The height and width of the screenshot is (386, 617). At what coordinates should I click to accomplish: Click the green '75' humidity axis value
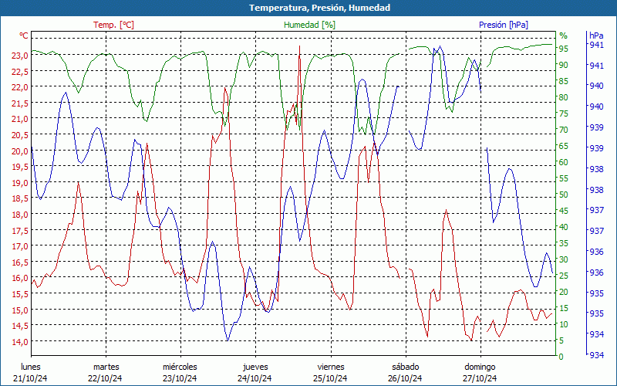(x=564, y=113)
